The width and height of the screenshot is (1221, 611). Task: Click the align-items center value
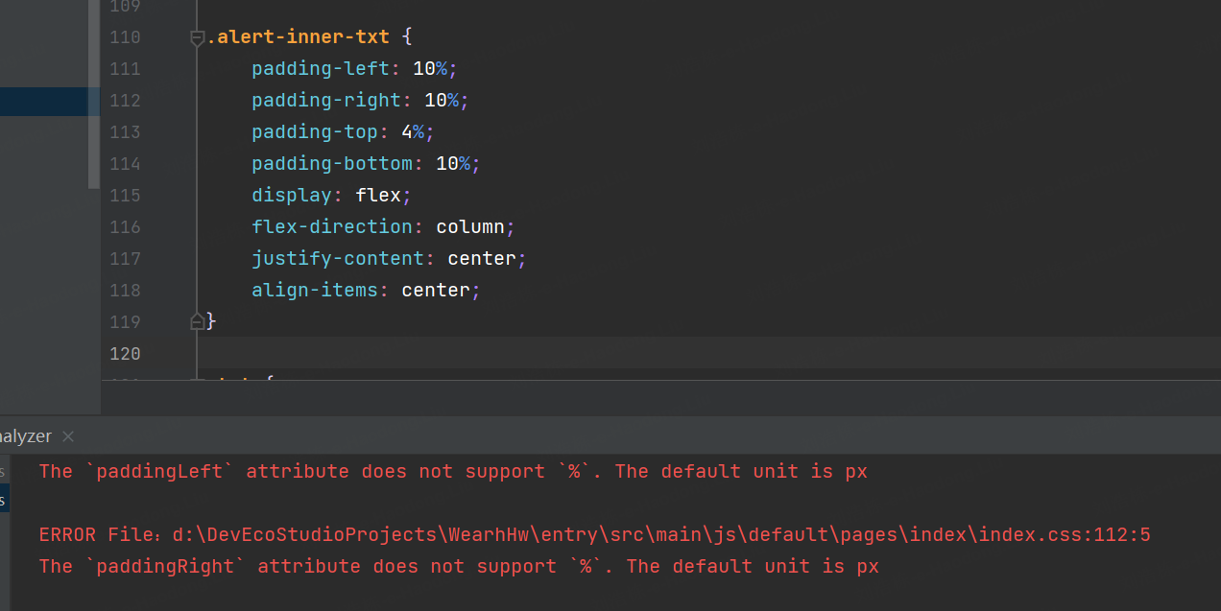436,291
